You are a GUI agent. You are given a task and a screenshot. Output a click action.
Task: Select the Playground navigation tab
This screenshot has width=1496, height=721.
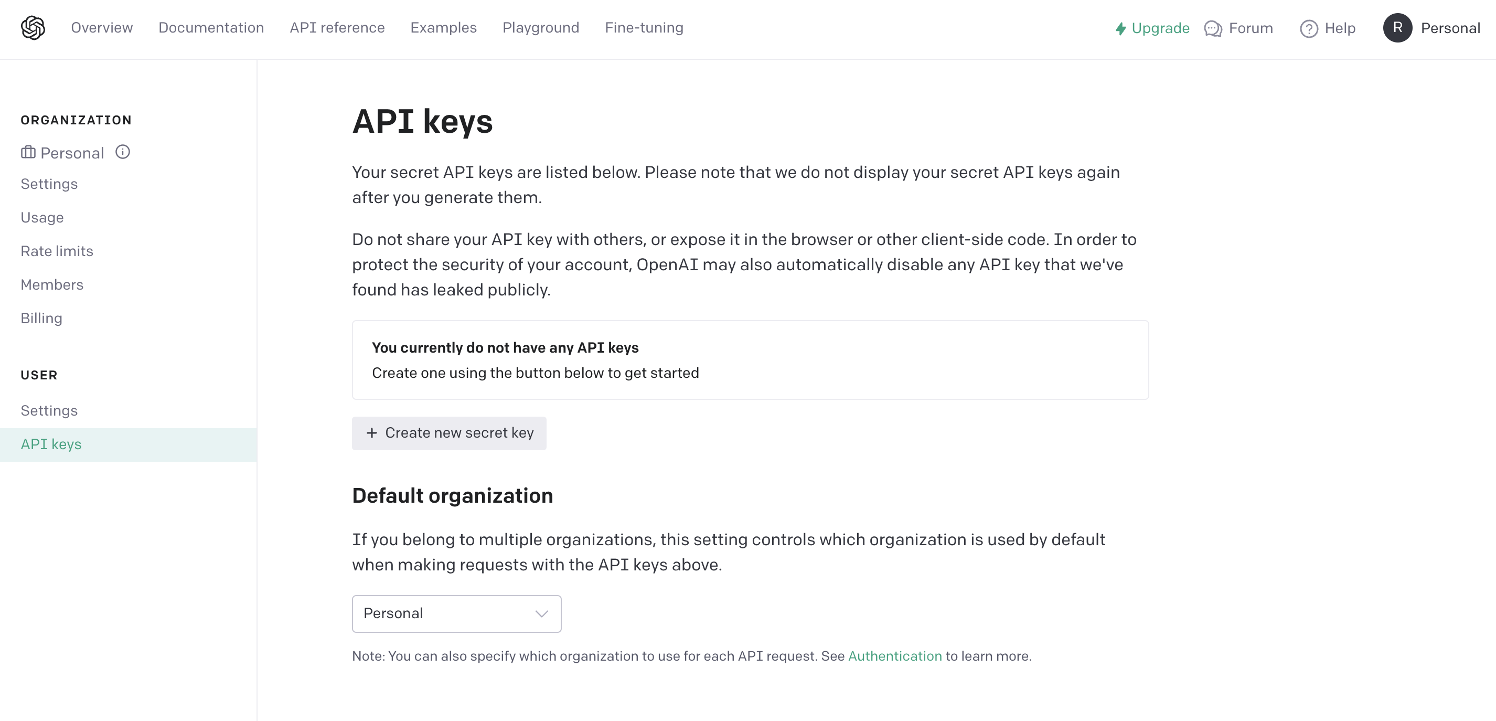tap(540, 27)
